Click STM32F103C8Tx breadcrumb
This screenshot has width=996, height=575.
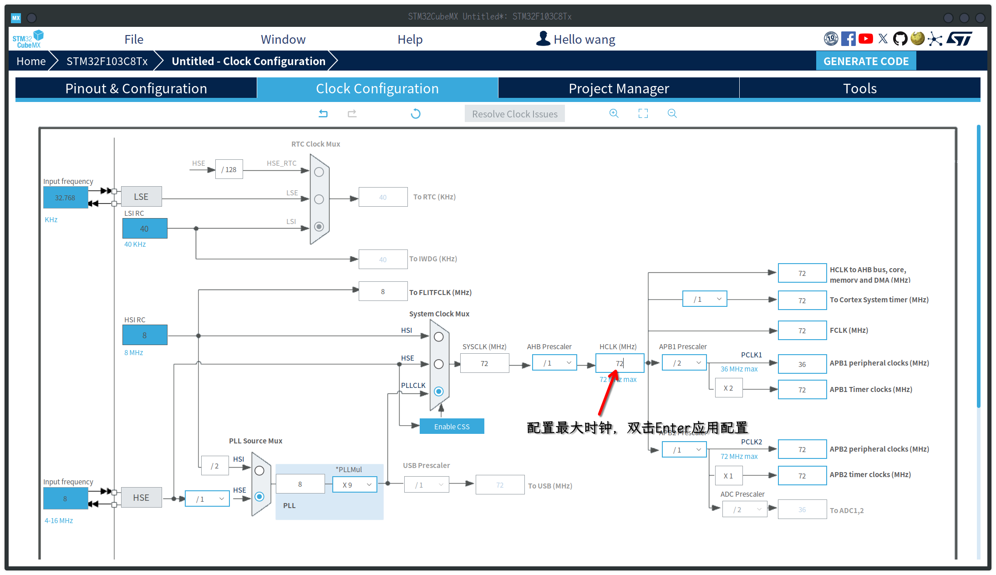(x=107, y=61)
